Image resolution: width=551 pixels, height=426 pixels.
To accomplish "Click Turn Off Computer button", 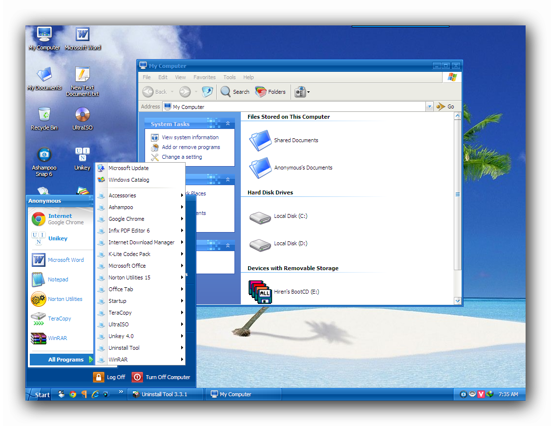I will (x=161, y=377).
